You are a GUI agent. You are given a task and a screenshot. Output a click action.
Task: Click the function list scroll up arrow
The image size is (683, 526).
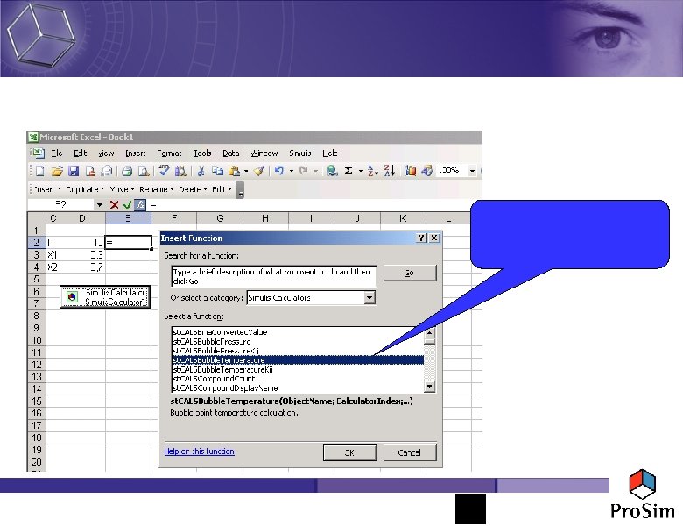[429, 332]
